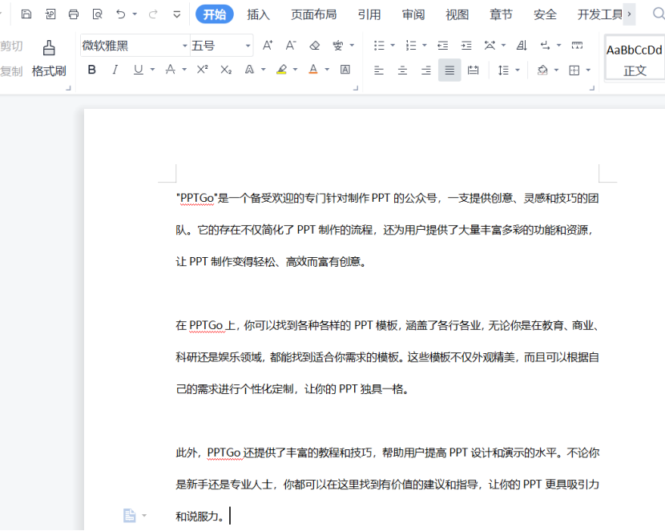This screenshot has height=531, width=665.
Task: Click the numbered list icon
Action: click(411, 45)
